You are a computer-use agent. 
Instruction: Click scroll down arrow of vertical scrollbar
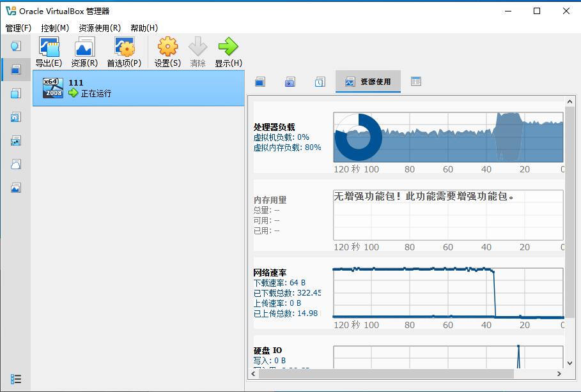(x=569, y=363)
